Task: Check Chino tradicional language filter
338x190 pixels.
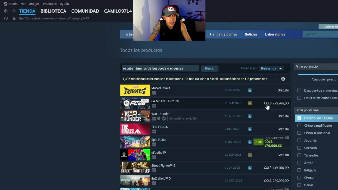Action: 299,133
